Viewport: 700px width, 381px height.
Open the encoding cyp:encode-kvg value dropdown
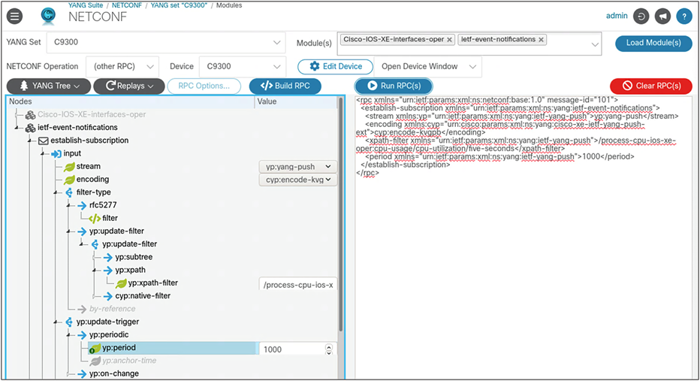[297, 180]
